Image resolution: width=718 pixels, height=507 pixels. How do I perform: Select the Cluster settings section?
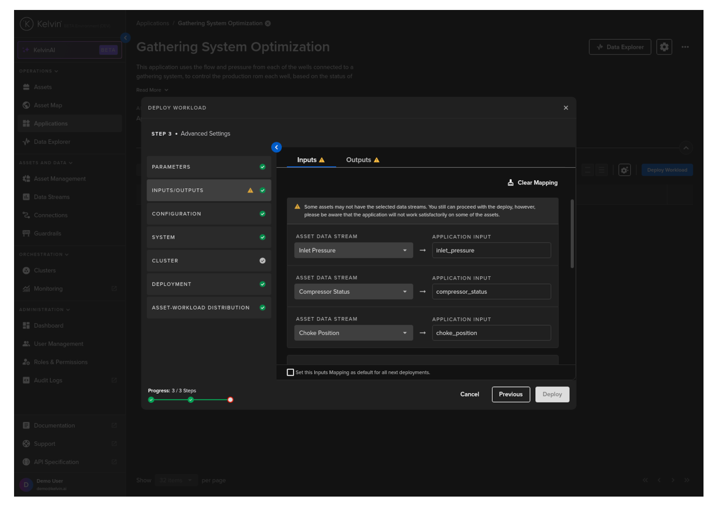(209, 261)
